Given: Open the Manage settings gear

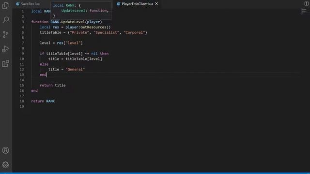Looking at the screenshot, I should click(x=5, y=165).
